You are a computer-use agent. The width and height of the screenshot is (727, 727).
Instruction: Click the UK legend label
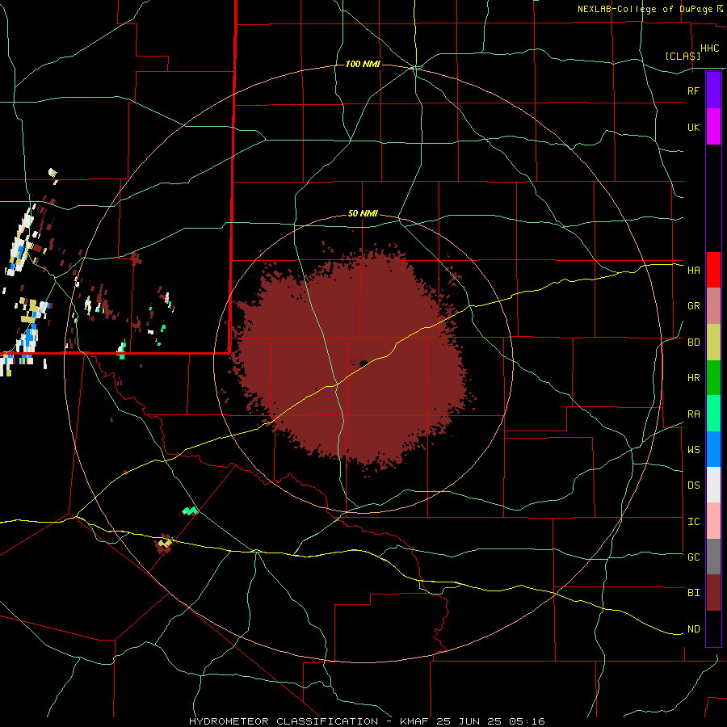click(693, 127)
